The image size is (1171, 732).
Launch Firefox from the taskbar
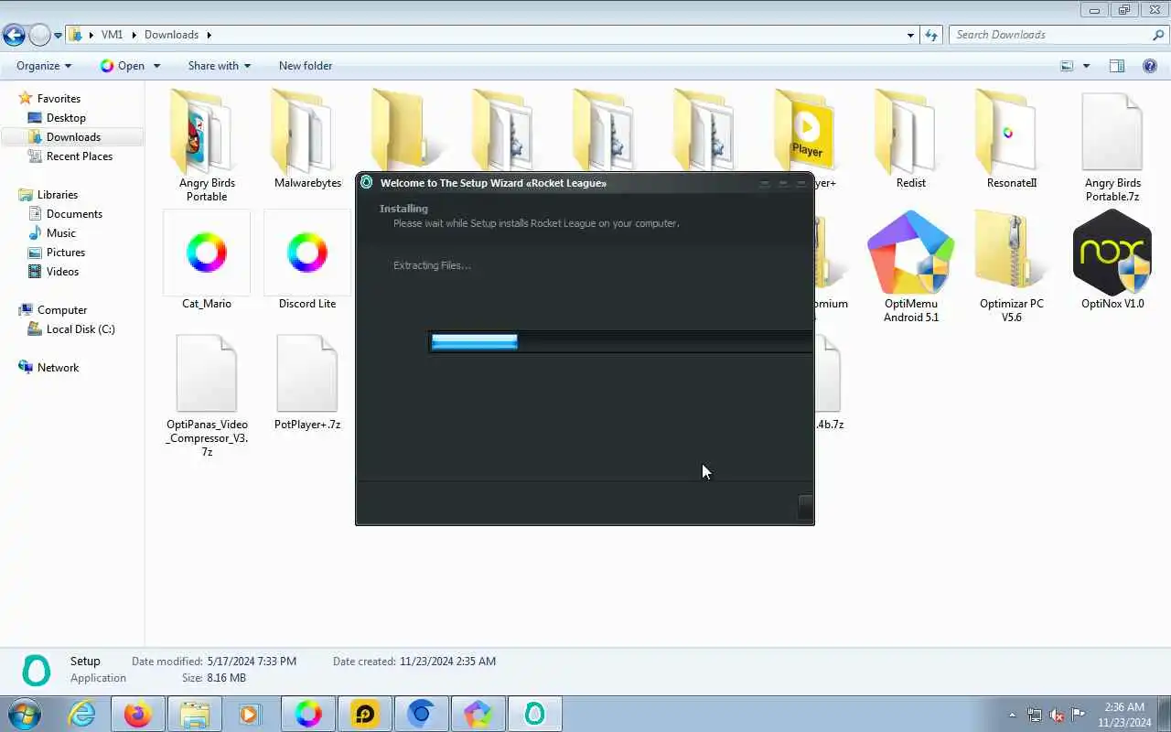pos(138,714)
